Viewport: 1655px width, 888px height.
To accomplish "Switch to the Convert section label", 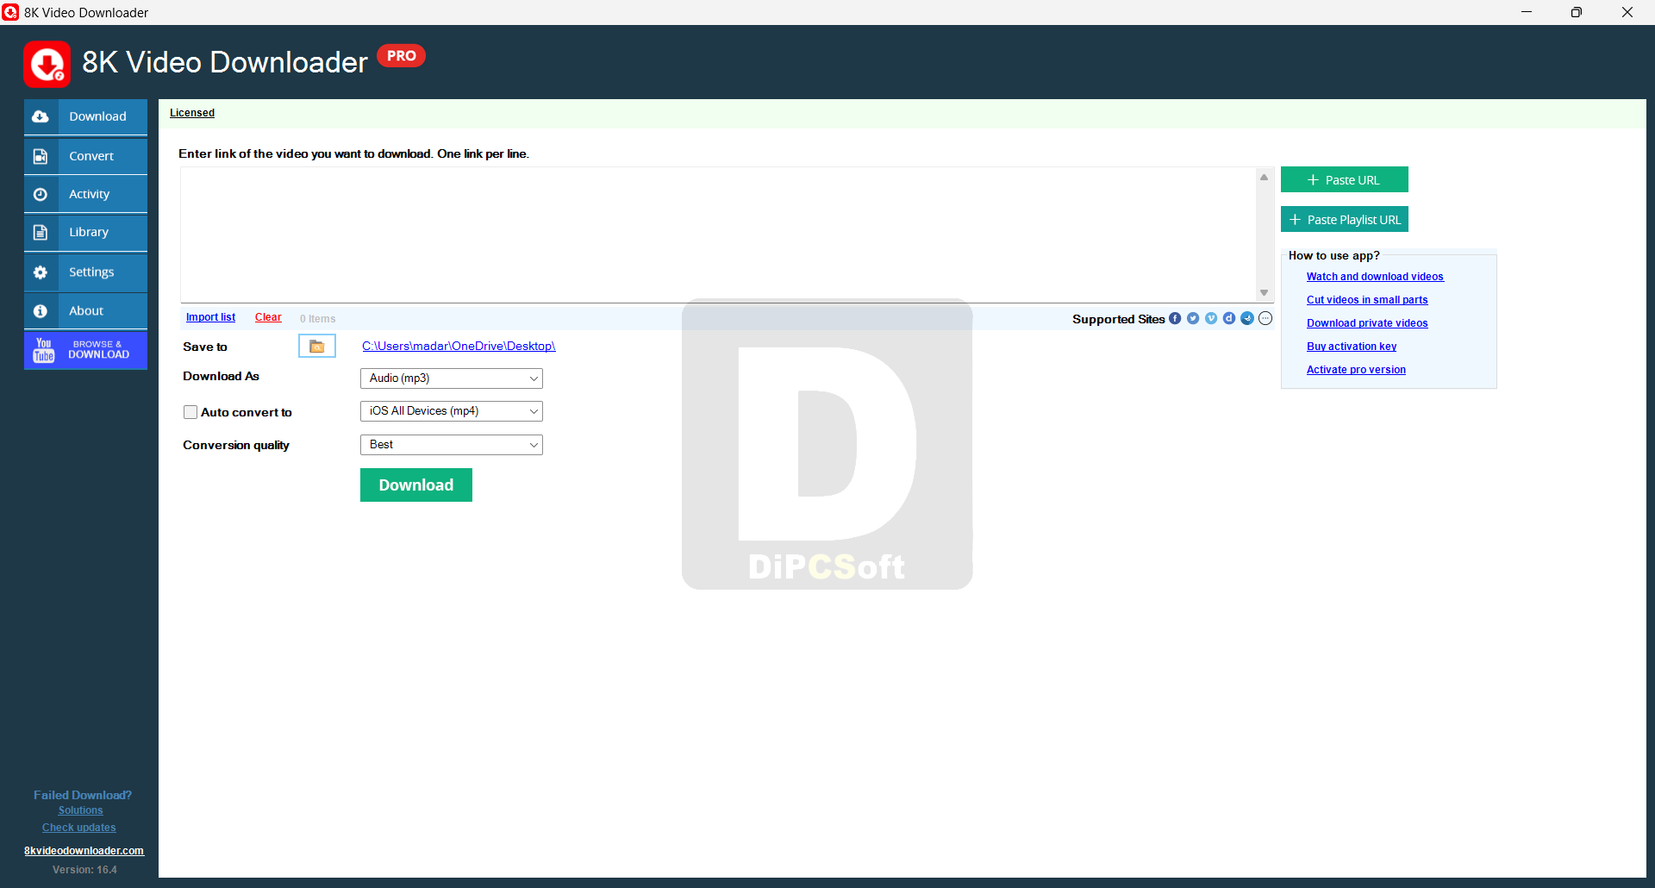I will [91, 156].
